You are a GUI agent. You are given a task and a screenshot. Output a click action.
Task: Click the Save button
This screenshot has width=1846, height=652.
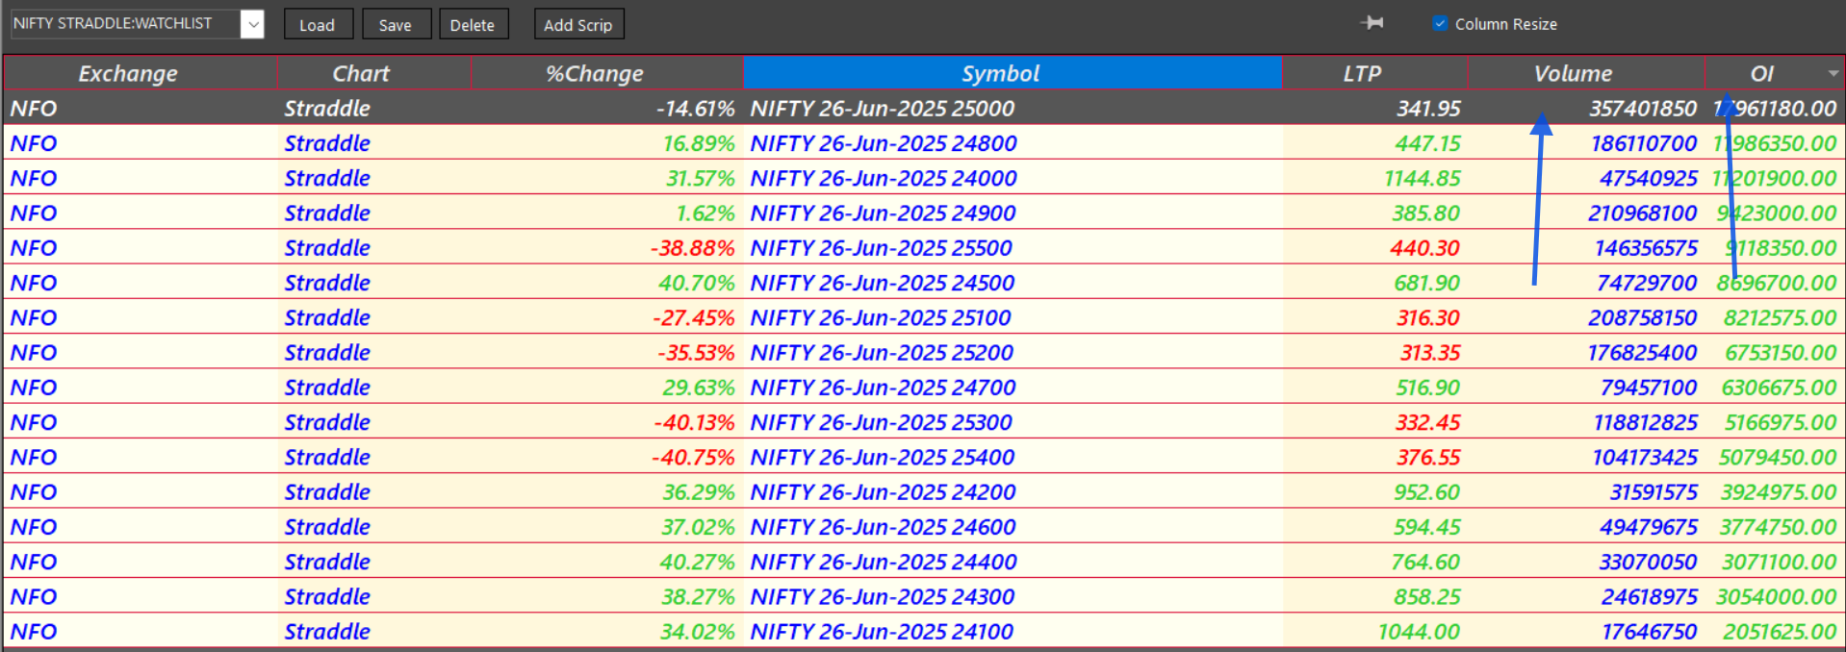pos(396,24)
